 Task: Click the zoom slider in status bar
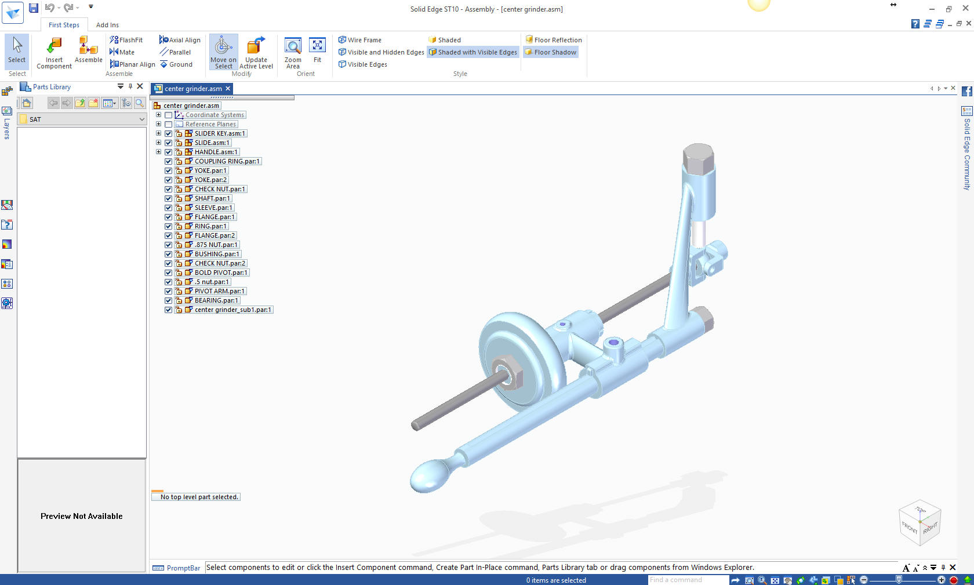(x=899, y=580)
